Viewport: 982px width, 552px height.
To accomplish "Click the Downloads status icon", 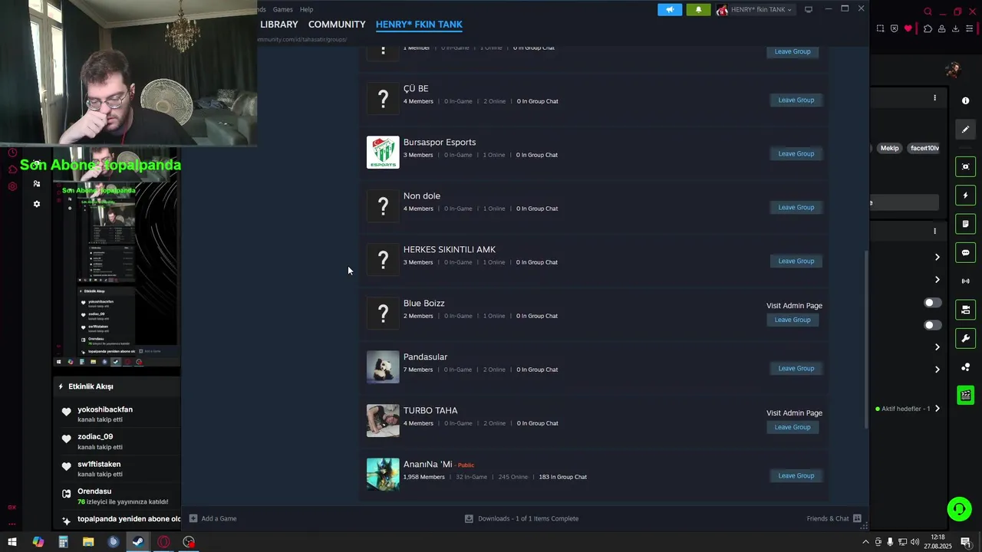I will (469, 518).
